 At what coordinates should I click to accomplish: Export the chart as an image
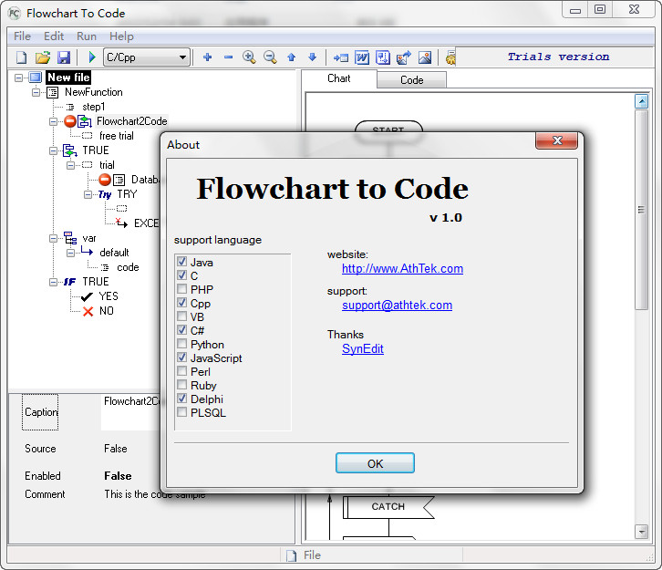tap(425, 57)
